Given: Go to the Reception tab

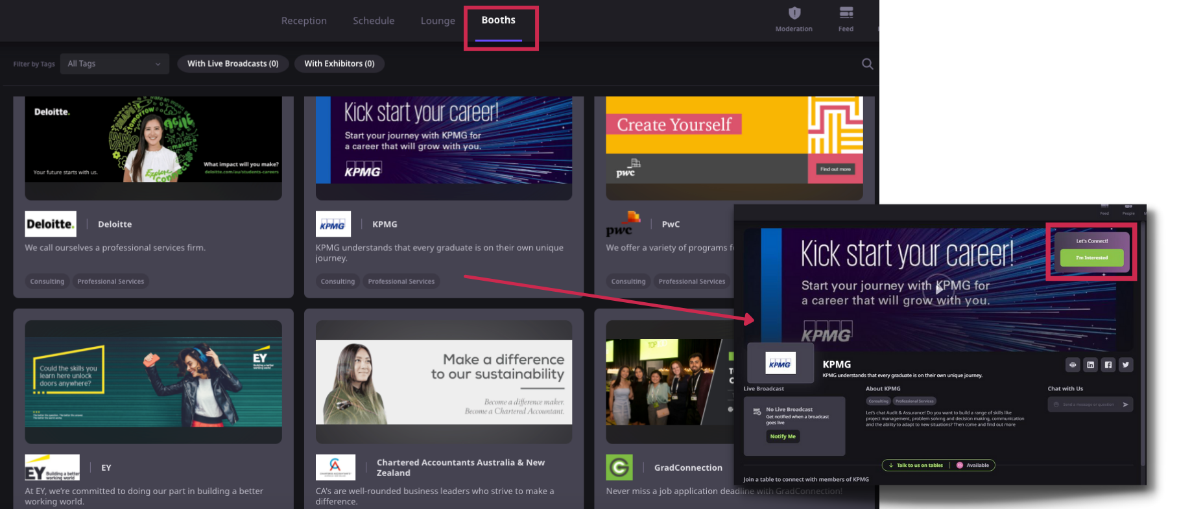Looking at the screenshot, I should [x=304, y=21].
